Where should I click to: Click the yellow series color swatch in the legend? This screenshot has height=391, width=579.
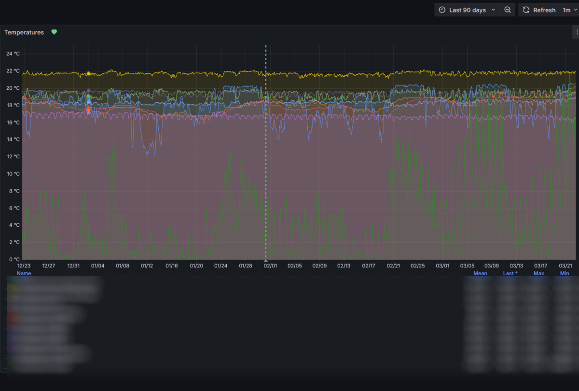12,289
